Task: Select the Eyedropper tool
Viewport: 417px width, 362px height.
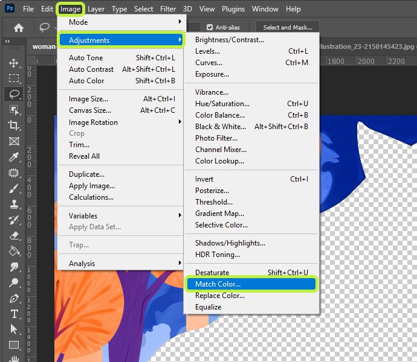Action: tap(13, 157)
